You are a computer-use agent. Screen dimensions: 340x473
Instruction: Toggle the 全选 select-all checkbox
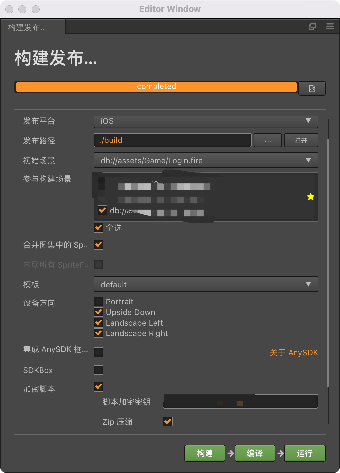tap(99, 228)
